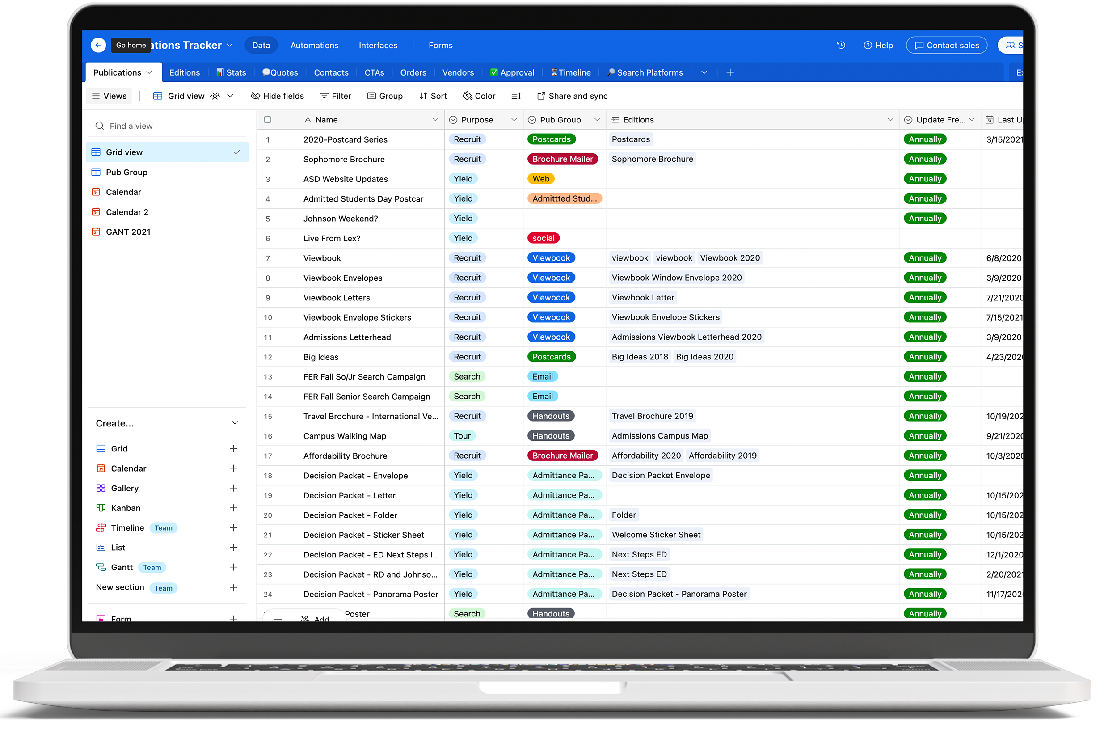
Task: Open the Vendors table tab
Action: click(x=457, y=72)
